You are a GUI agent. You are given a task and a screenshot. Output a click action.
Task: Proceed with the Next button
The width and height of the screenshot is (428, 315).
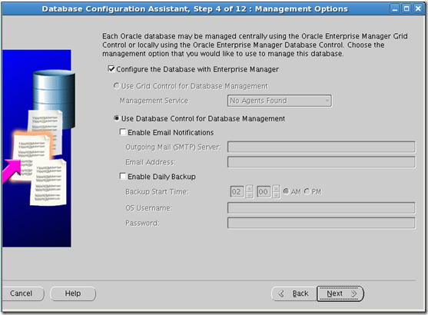point(340,293)
